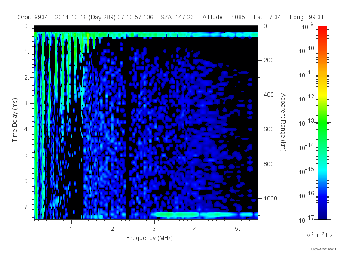
Task: Click the 'Orbit: 9934' header text
Action: point(33,17)
